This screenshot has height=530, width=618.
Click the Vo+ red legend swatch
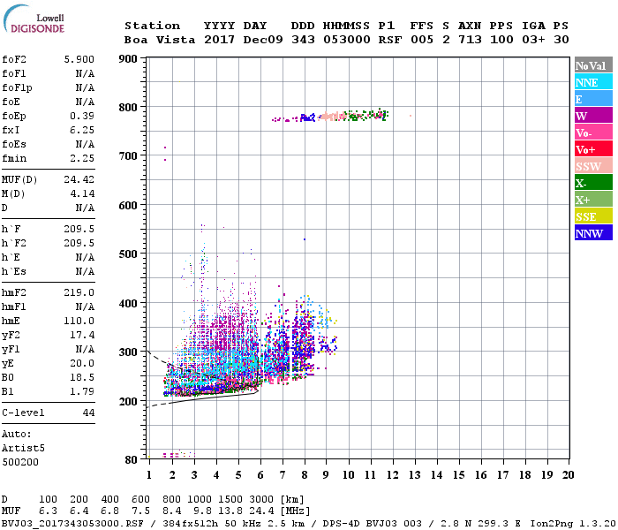593,148
